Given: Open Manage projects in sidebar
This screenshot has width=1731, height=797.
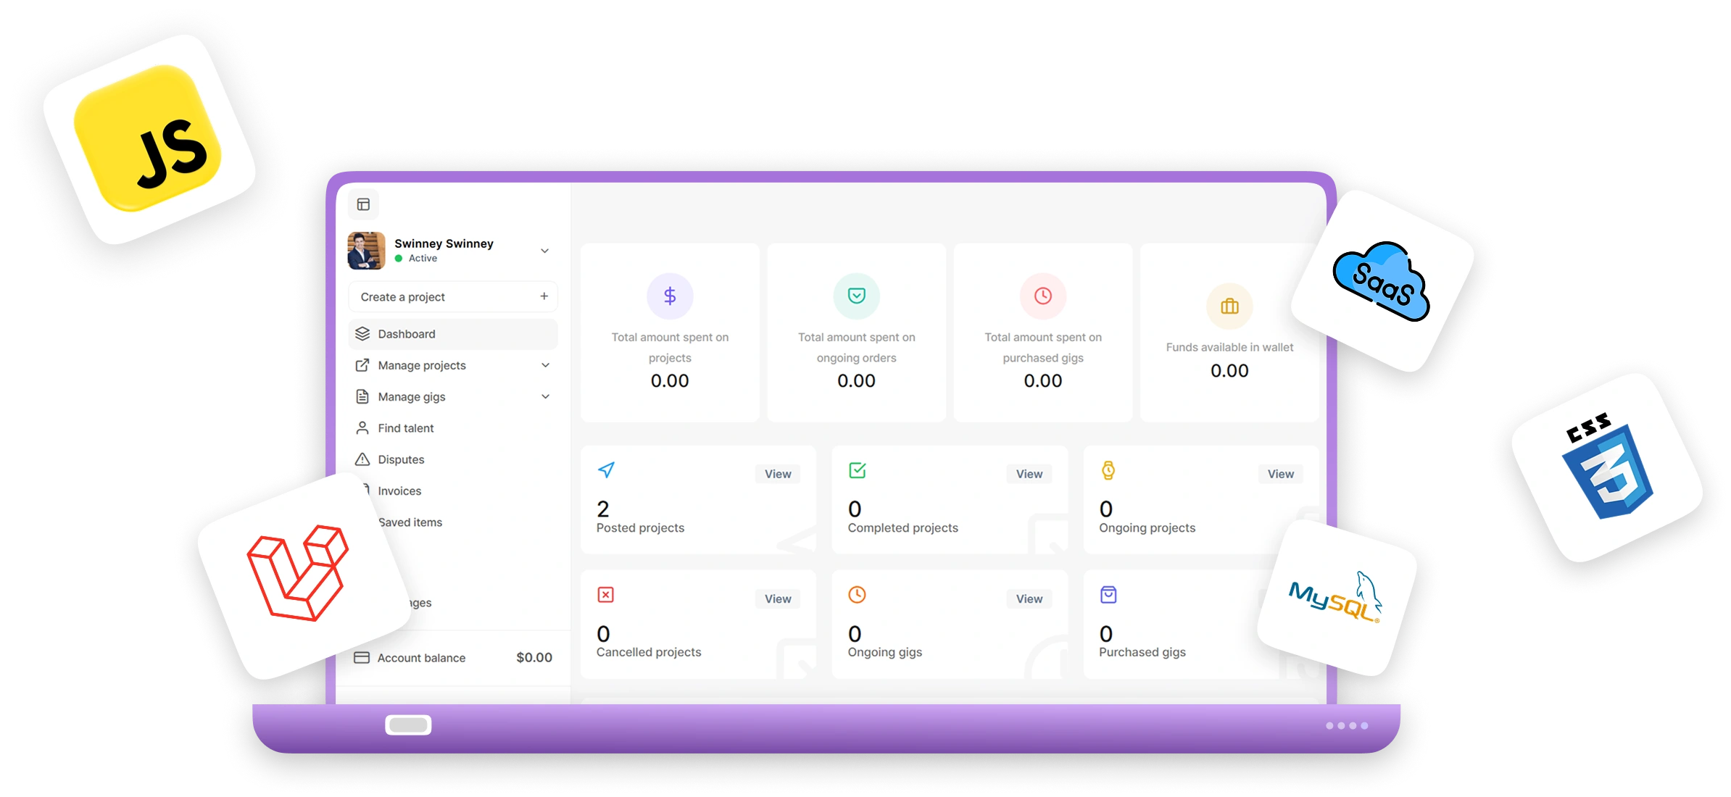Looking at the screenshot, I should point(453,365).
